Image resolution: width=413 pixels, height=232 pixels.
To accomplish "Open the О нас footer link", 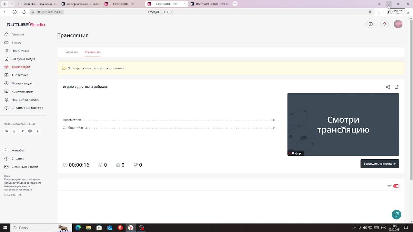I will [x=7, y=176].
